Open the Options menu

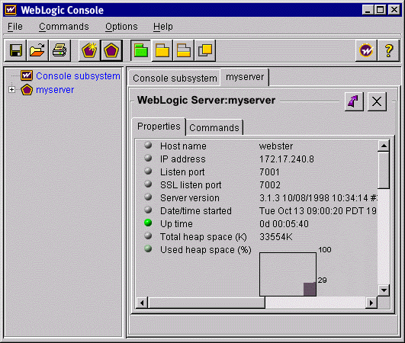(121, 27)
